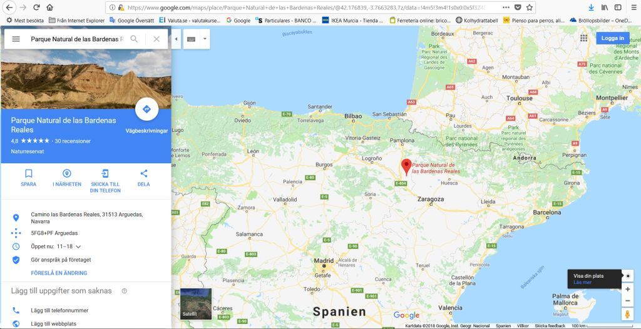
Task: Save the place with SPARA icon
Action: point(29,173)
